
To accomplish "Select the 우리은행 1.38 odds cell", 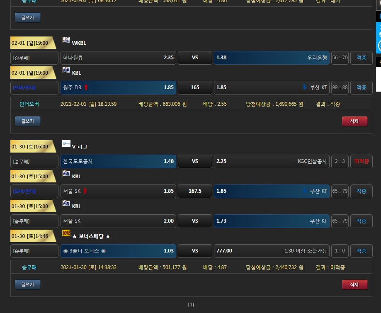I will [272, 58].
